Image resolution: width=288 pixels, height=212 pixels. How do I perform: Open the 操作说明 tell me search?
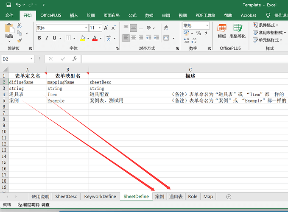point(277,15)
